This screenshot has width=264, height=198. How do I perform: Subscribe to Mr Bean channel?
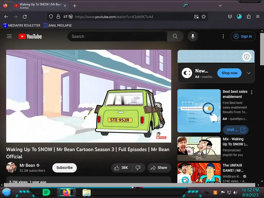click(x=64, y=168)
